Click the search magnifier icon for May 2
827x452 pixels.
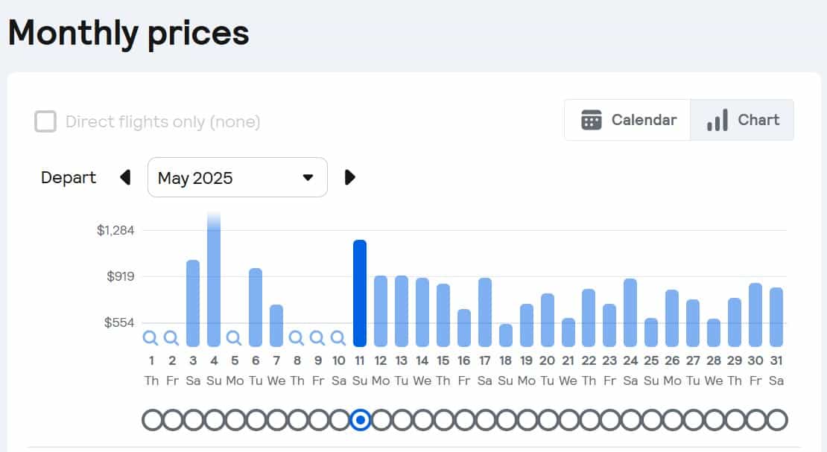(171, 339)
